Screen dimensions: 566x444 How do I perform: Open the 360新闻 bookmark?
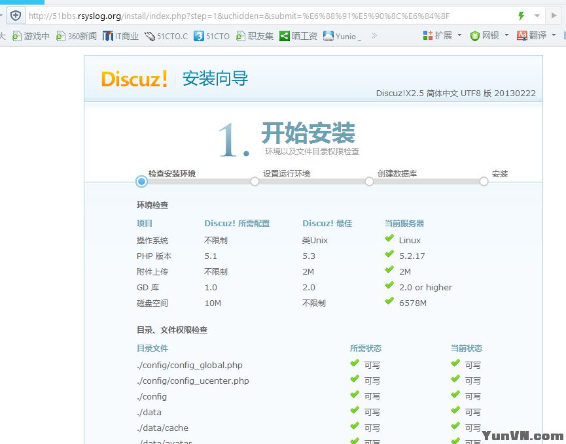[77, 36]
